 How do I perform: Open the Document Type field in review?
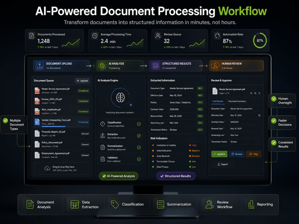pyautogui.click(x=245, y=109)
